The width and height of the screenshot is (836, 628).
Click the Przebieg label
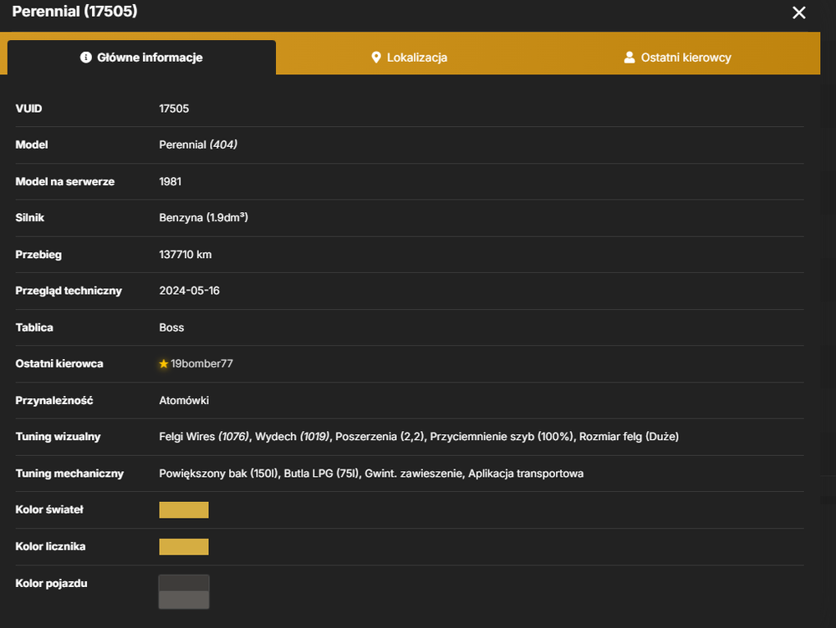[x=38, y=255]
